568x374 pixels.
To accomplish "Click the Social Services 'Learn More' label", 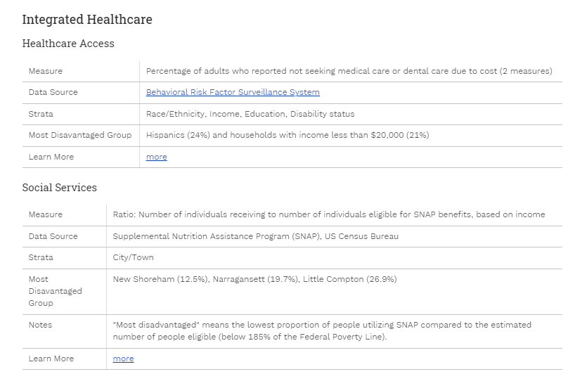I will 51,359.
